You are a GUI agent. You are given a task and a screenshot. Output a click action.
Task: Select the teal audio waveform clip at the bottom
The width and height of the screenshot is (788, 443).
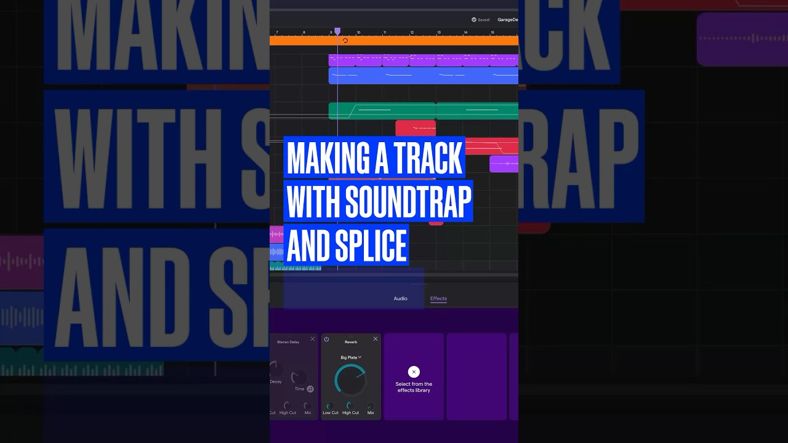pyautogui.click(x=295, y=268)
